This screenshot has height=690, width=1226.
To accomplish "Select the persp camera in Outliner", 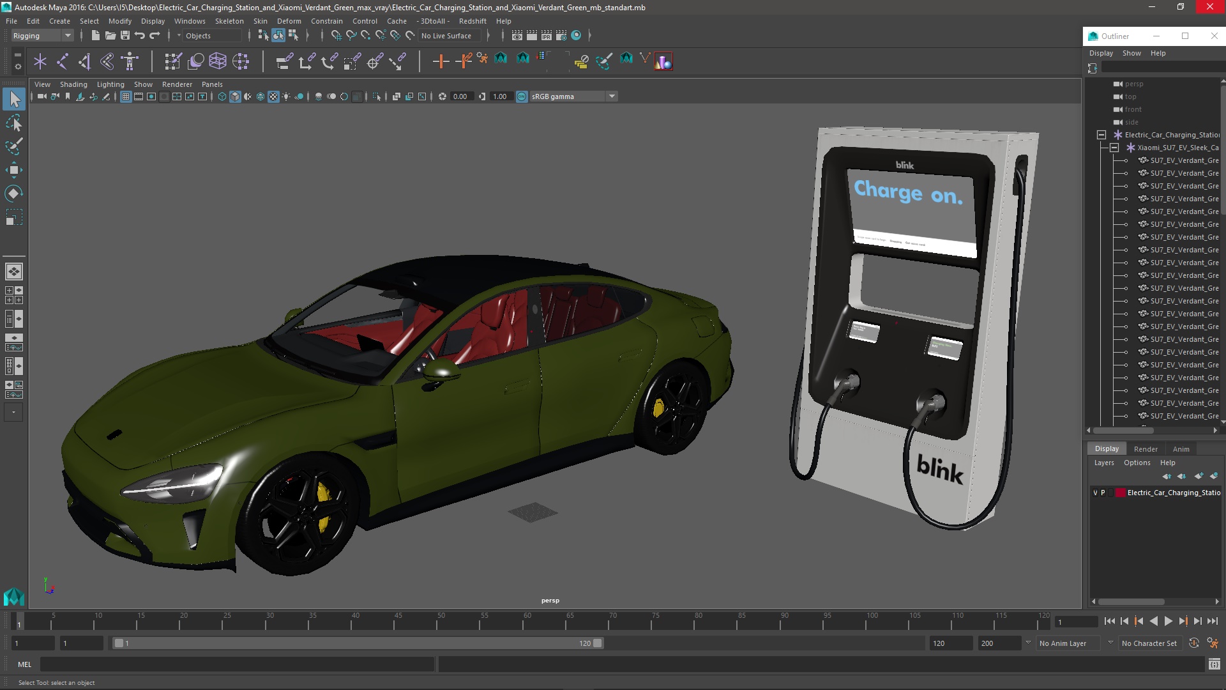I will pos(1133,84).
